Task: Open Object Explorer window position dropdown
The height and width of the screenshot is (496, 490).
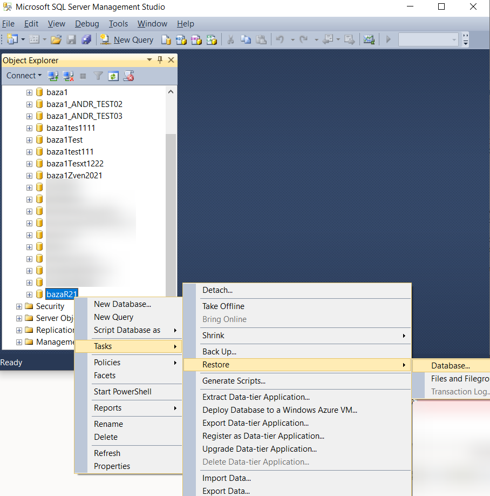Action: tap(149, 60)
